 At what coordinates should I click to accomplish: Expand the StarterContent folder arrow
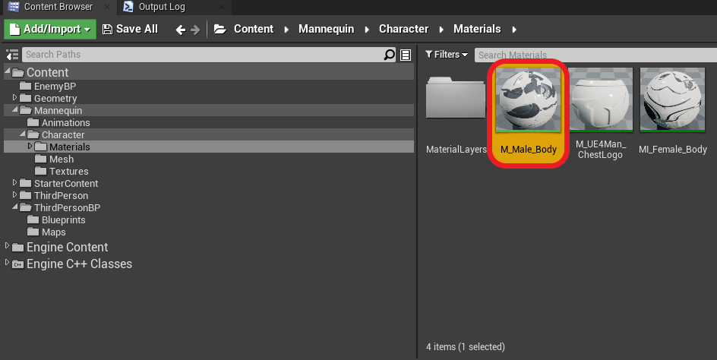coord(14,182)
